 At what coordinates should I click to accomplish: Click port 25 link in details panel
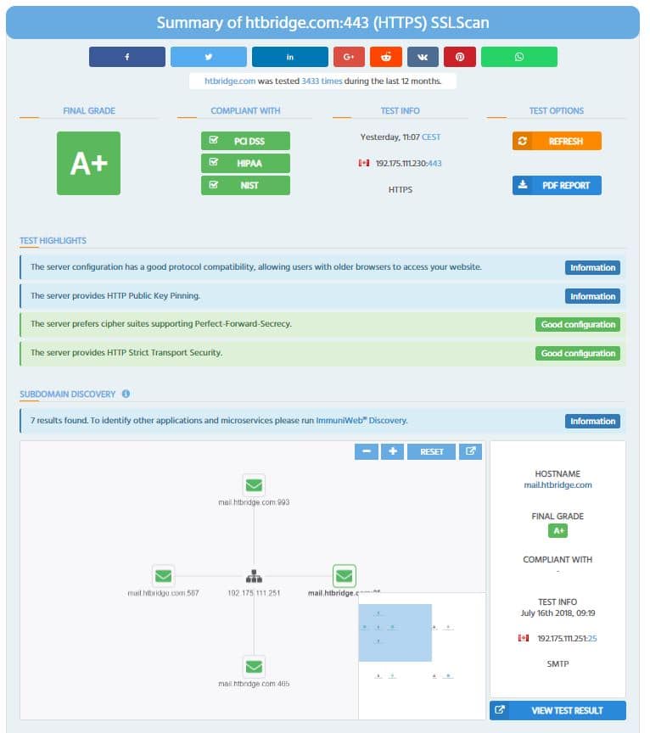coord(592,639)
